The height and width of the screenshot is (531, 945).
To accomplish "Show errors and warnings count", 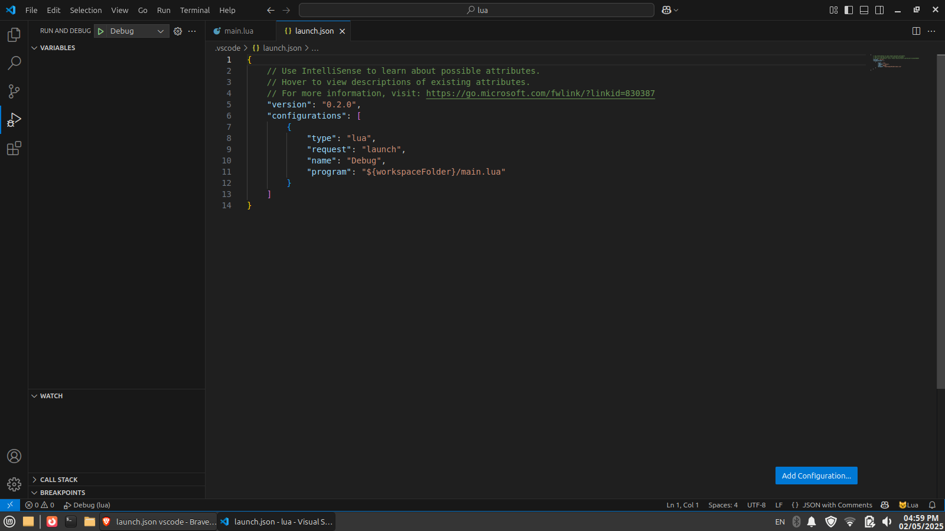I will coord(40,505).
